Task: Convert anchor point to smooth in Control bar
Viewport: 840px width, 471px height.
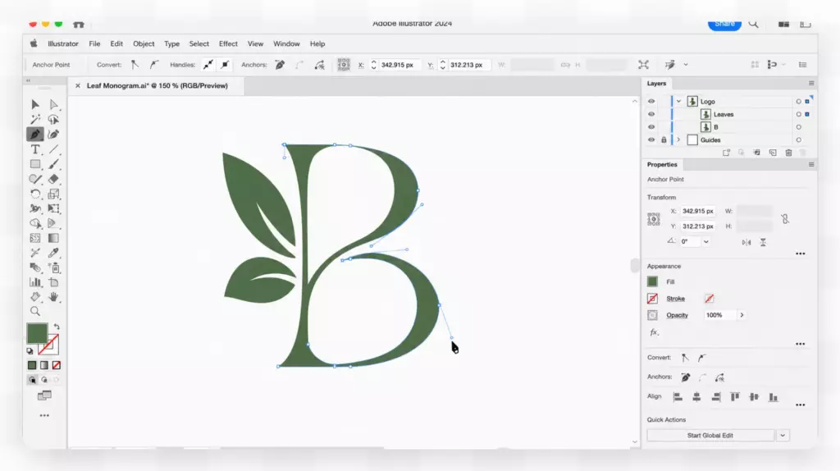Action: [154, 65]
